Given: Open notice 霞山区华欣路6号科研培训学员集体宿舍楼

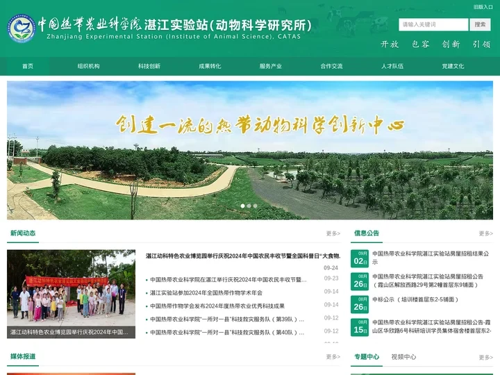Looking at the screenshot, I should click(x=432, y=326).
